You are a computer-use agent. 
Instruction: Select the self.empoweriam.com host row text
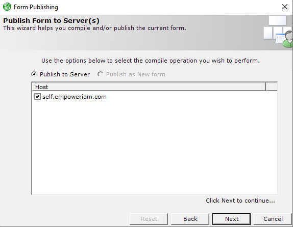click(75, 97)
